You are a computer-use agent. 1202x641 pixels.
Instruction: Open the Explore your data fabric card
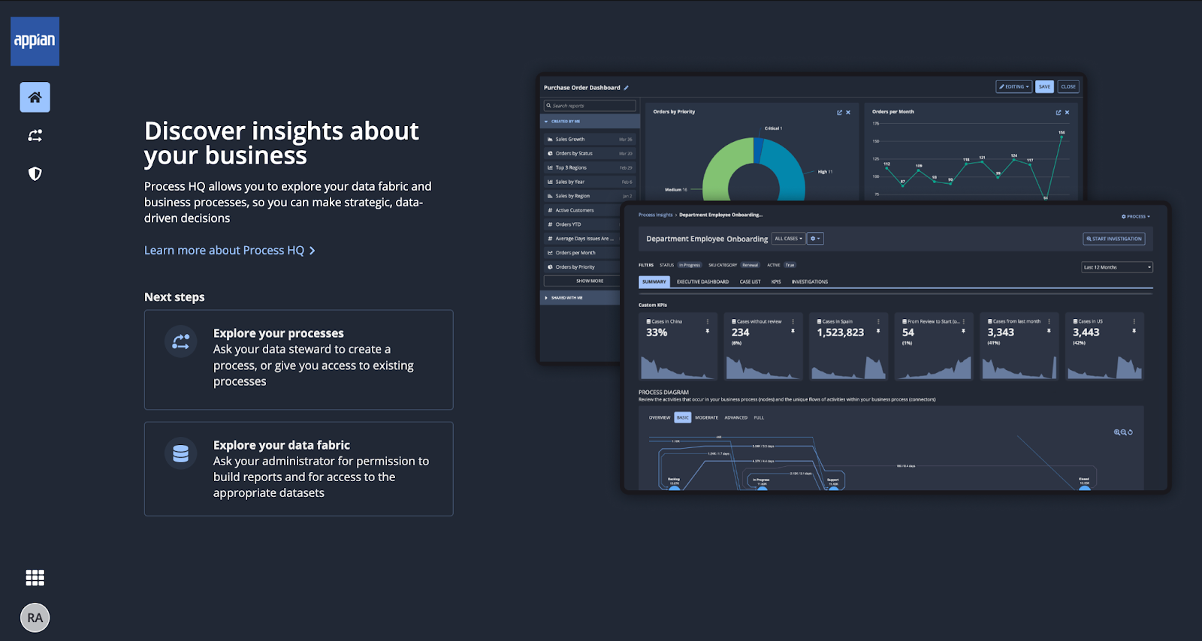coord(298,468)
